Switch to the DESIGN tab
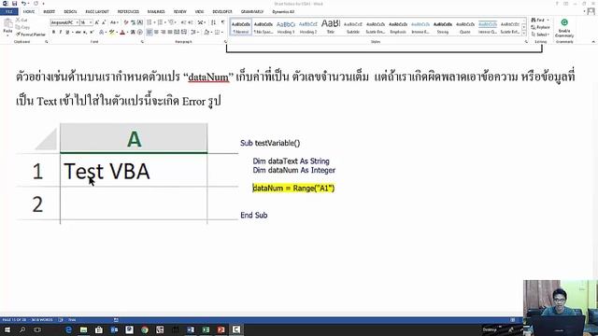The width and height of the screenshot is (598, 336). pos(70,12)
